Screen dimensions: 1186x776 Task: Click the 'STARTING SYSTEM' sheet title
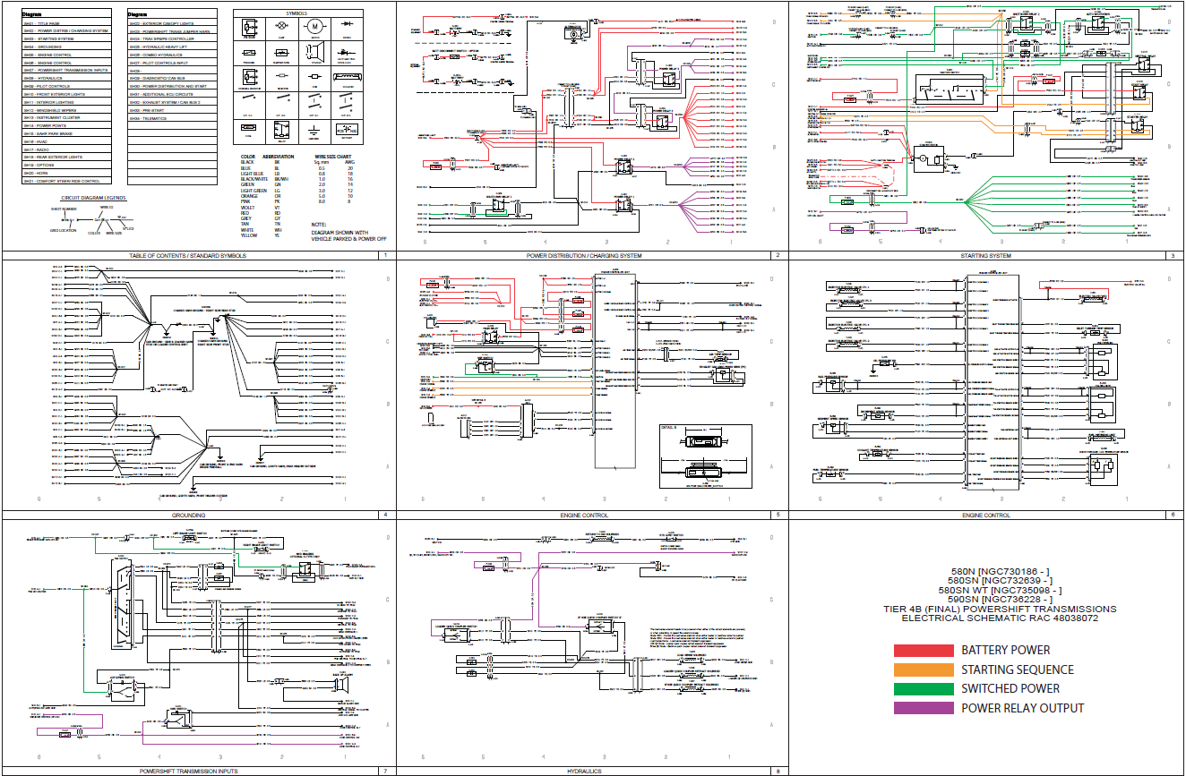[x=986, y=255]
